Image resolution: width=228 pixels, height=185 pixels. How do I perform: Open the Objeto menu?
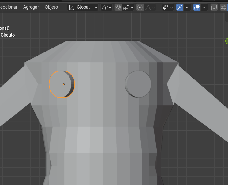(51, 7)
